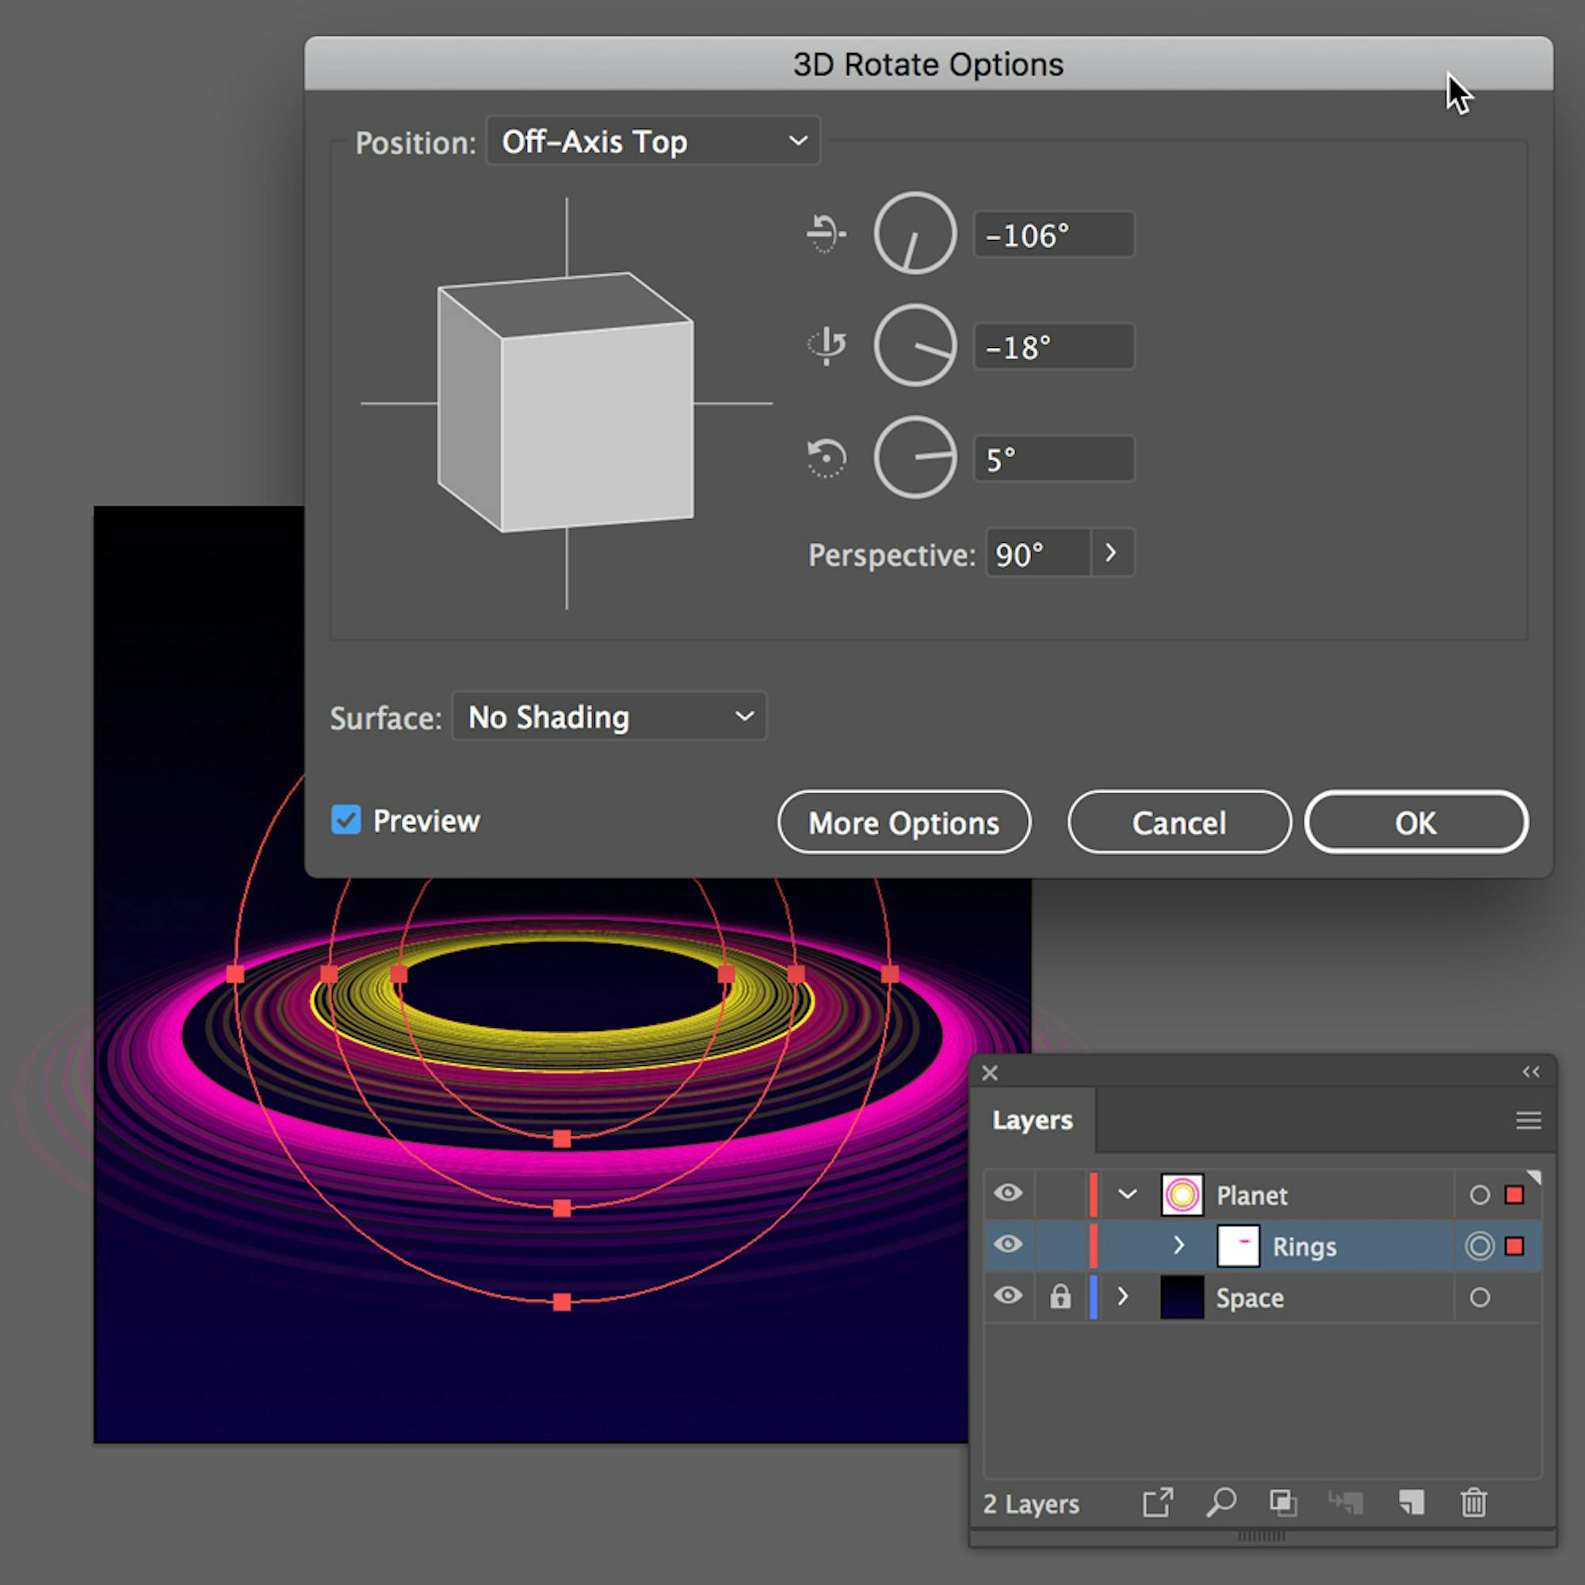Screen dimensions: 1585x1585
Task: Click the Rings layer thumbnail
Action: (1239, 1245)
